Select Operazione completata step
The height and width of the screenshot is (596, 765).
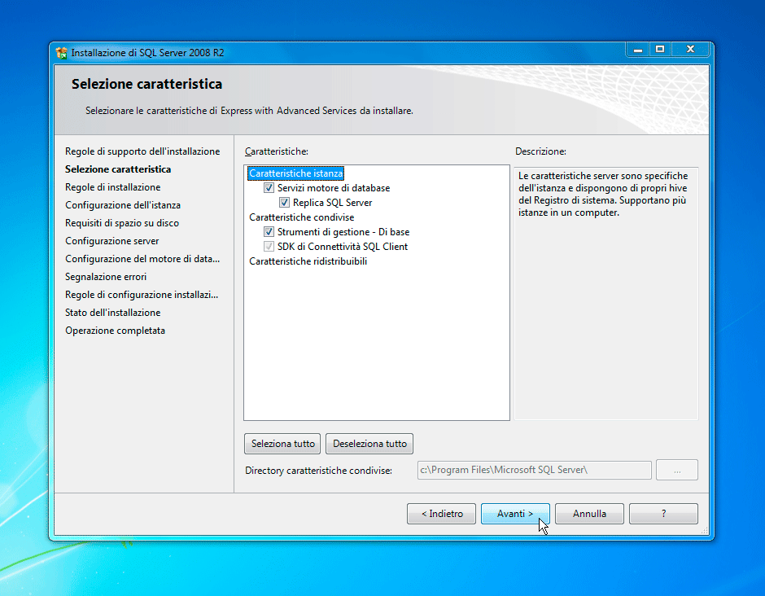115,331
